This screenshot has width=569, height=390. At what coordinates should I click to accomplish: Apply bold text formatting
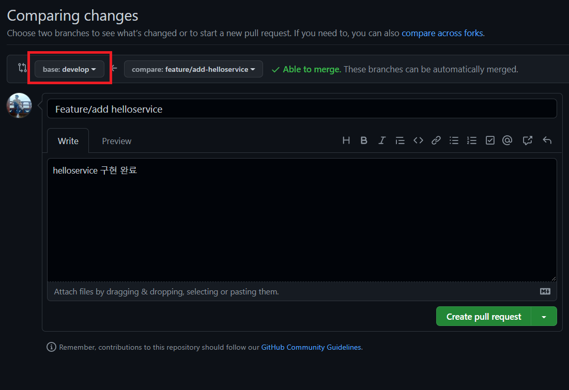point(364,141)
